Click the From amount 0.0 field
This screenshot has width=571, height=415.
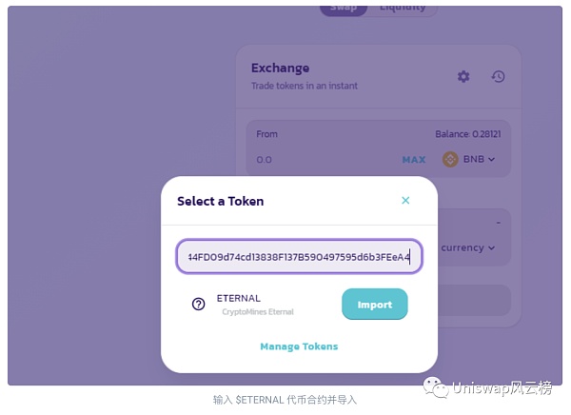265,160
